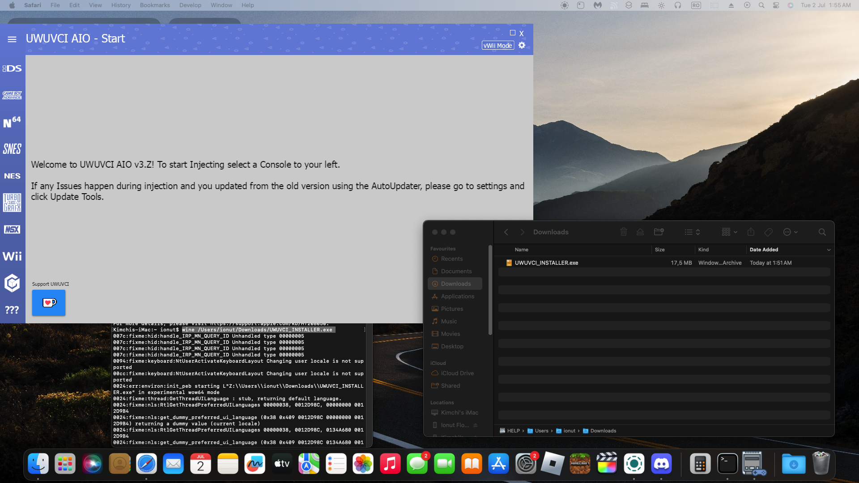859x483 pixels.
Task: Open Music in Finder sidebar
Action: pyautogui.click(x=455, y=322)
